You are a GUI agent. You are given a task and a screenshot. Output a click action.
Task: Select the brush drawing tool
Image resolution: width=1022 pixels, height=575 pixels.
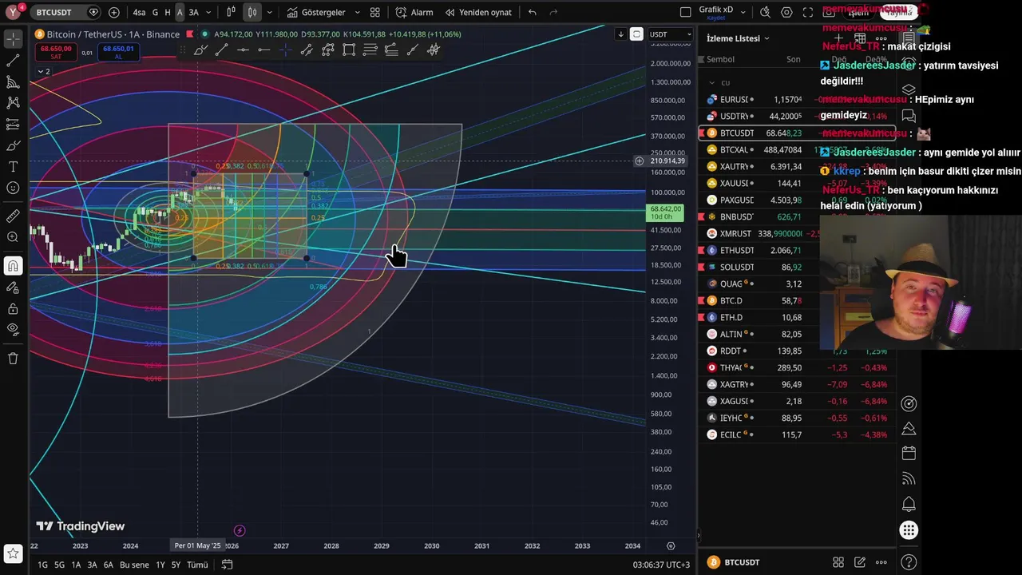point(13,146)
